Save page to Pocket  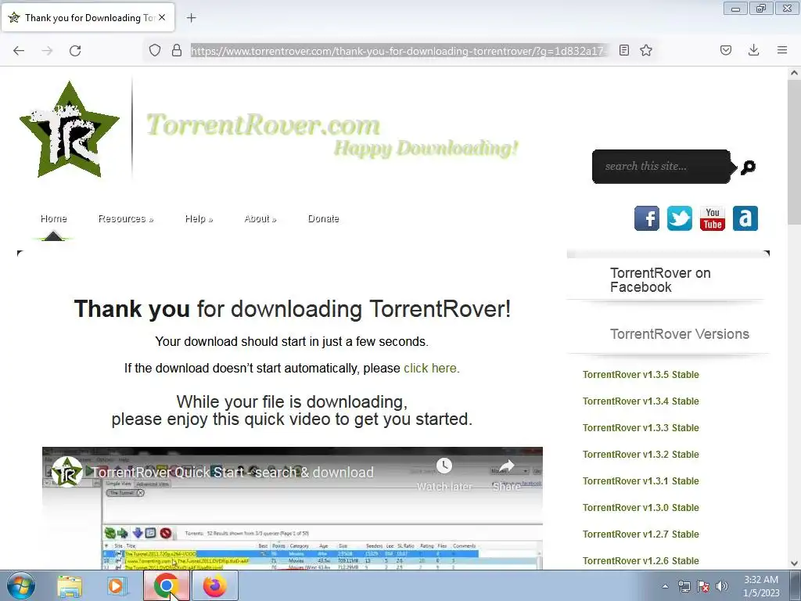pyautogui.click(x=726, y=50)
